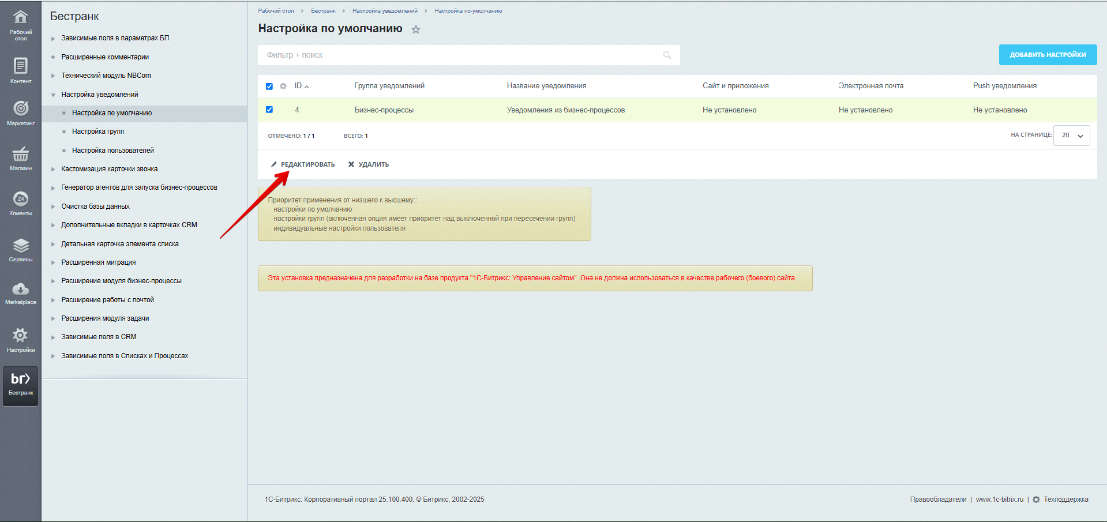Expand Кастомизация карточки звонка tree node
The width and height of the screenshot is (1107, 522).
tap(53, 169)
